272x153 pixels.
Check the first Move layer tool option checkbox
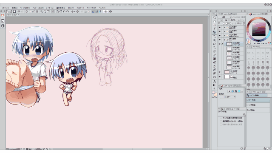221,118
